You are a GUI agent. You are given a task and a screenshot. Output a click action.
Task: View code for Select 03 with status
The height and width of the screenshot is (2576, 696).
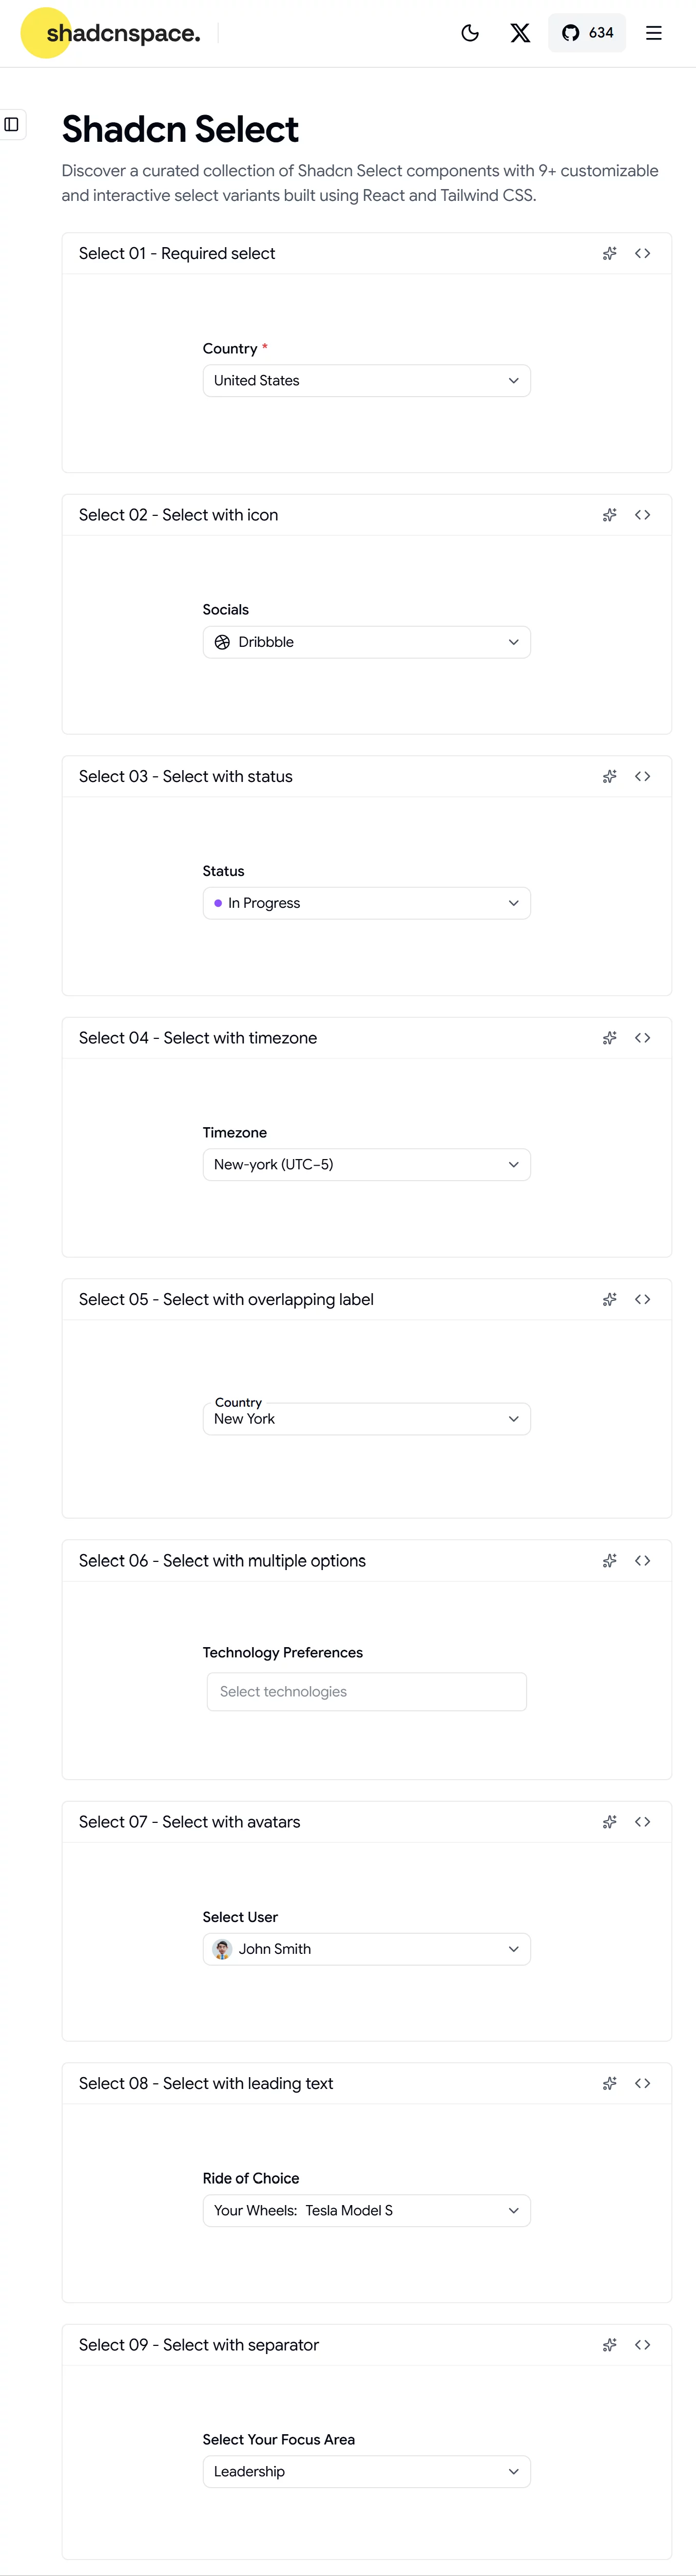643,777
